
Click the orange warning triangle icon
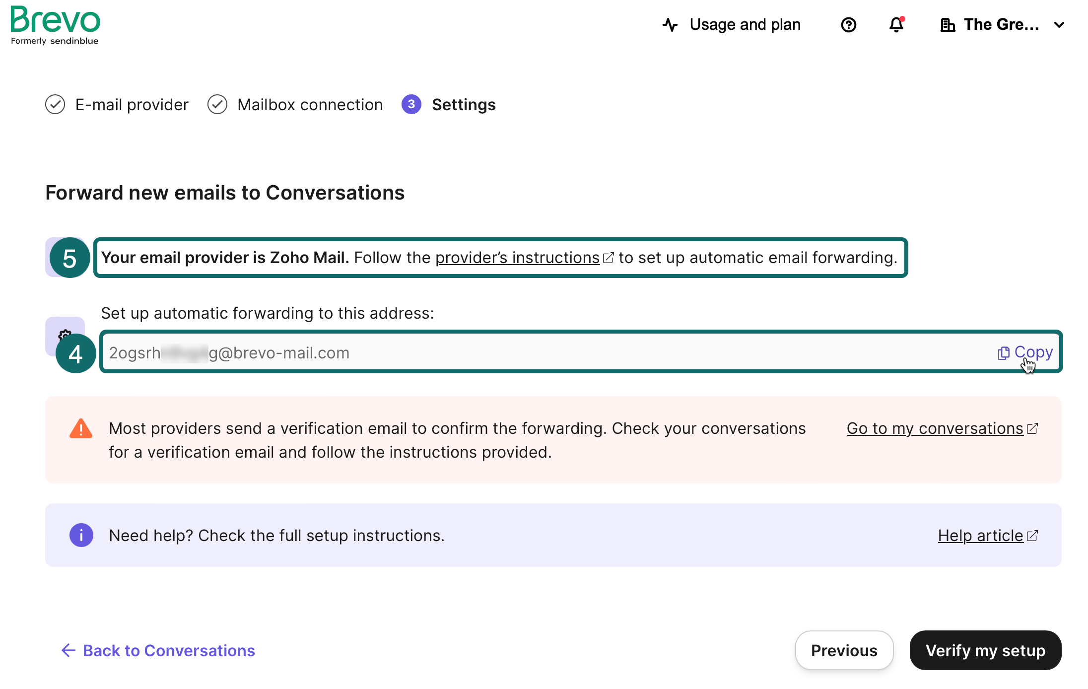click(81, 429)
